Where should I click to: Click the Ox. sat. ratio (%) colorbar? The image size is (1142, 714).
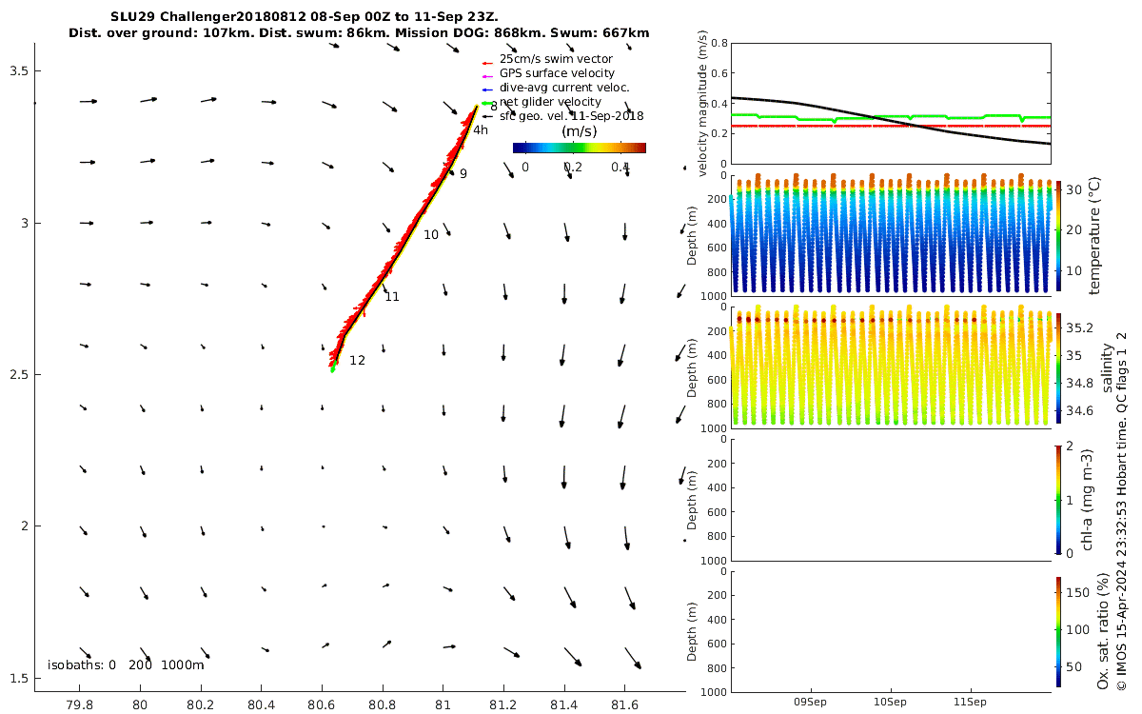click(1058, 631)
